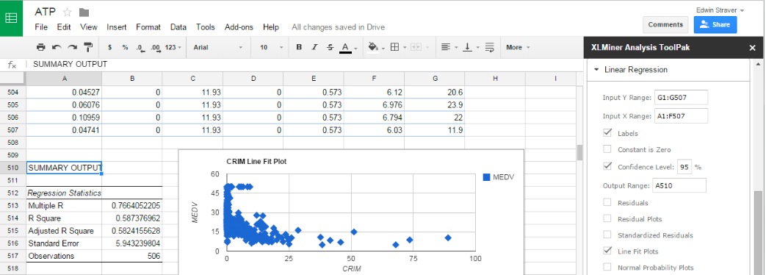
Task: Open more number formats dropdown 123
Action: [173, 48]
